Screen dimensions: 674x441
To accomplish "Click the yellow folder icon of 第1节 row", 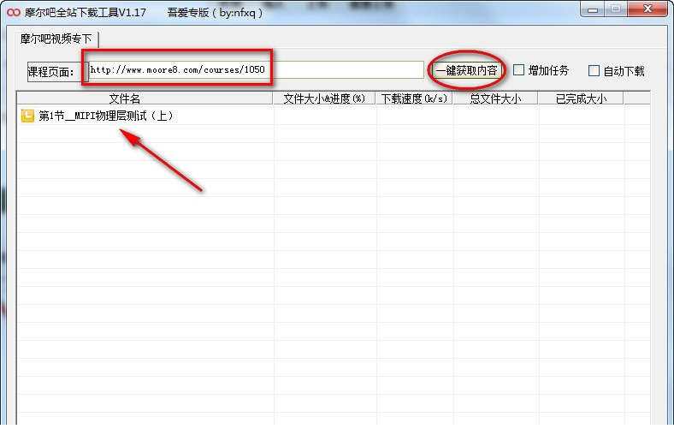I will (27, 116).
